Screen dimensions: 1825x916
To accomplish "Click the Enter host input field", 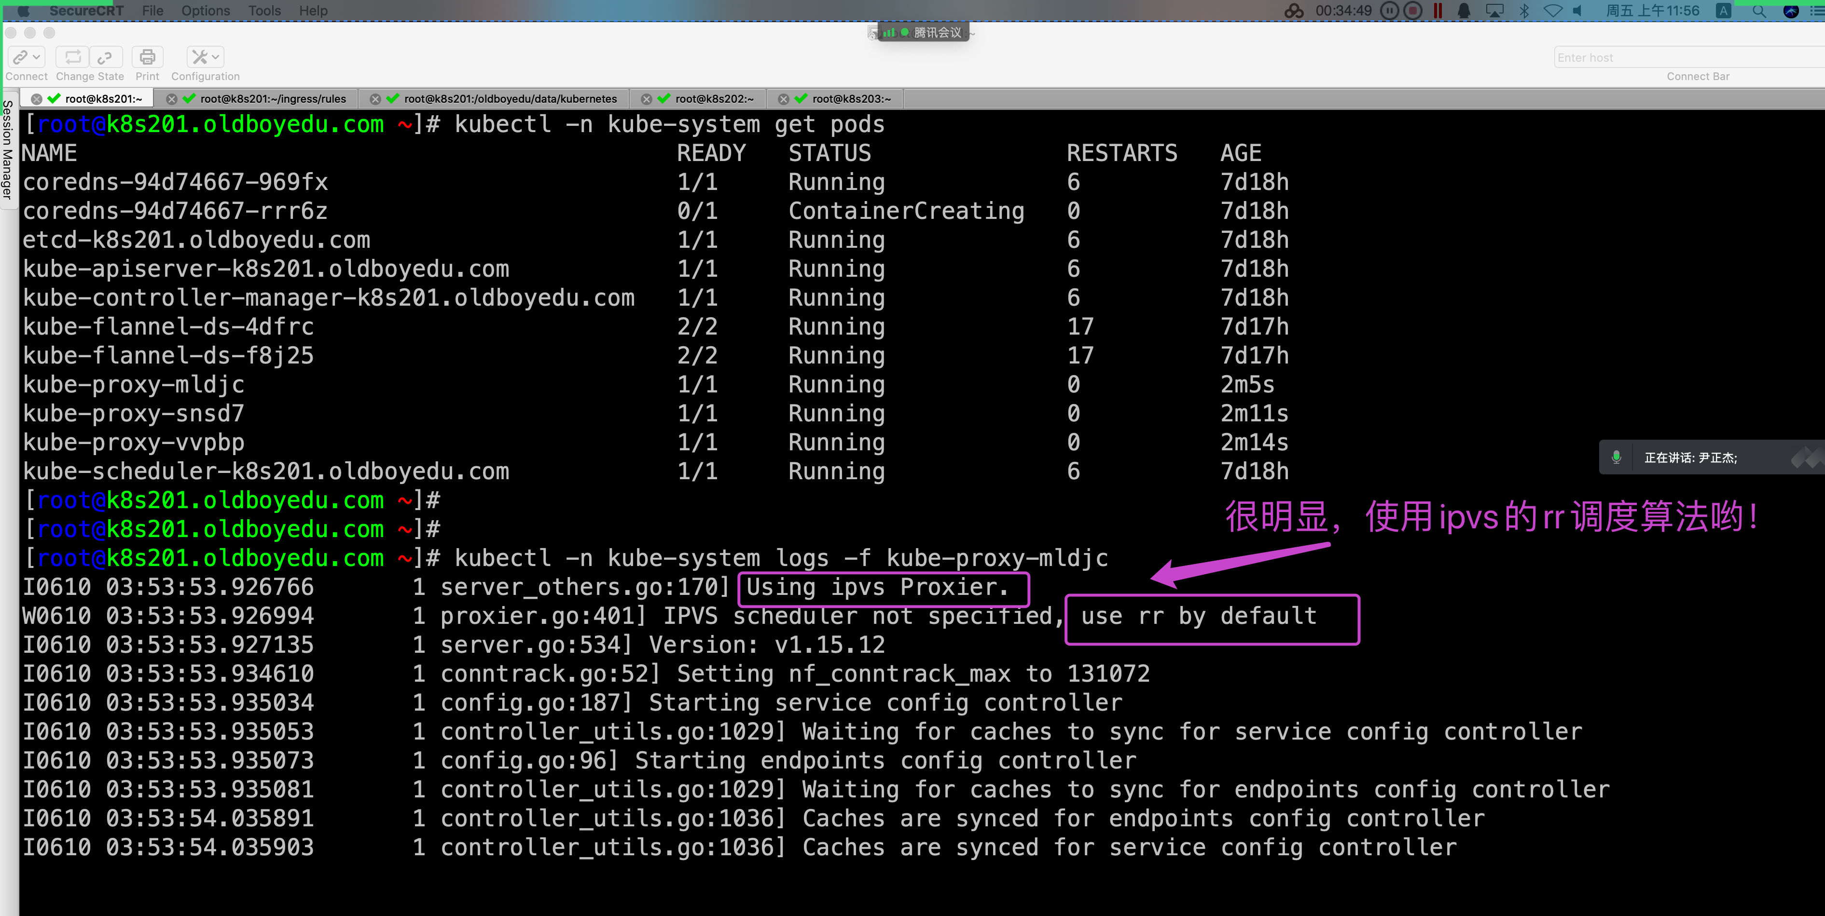I will tap(1686, 57).
